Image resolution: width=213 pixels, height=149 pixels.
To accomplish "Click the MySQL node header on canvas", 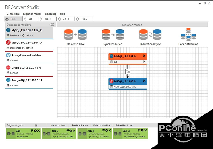I will [128, 56].
